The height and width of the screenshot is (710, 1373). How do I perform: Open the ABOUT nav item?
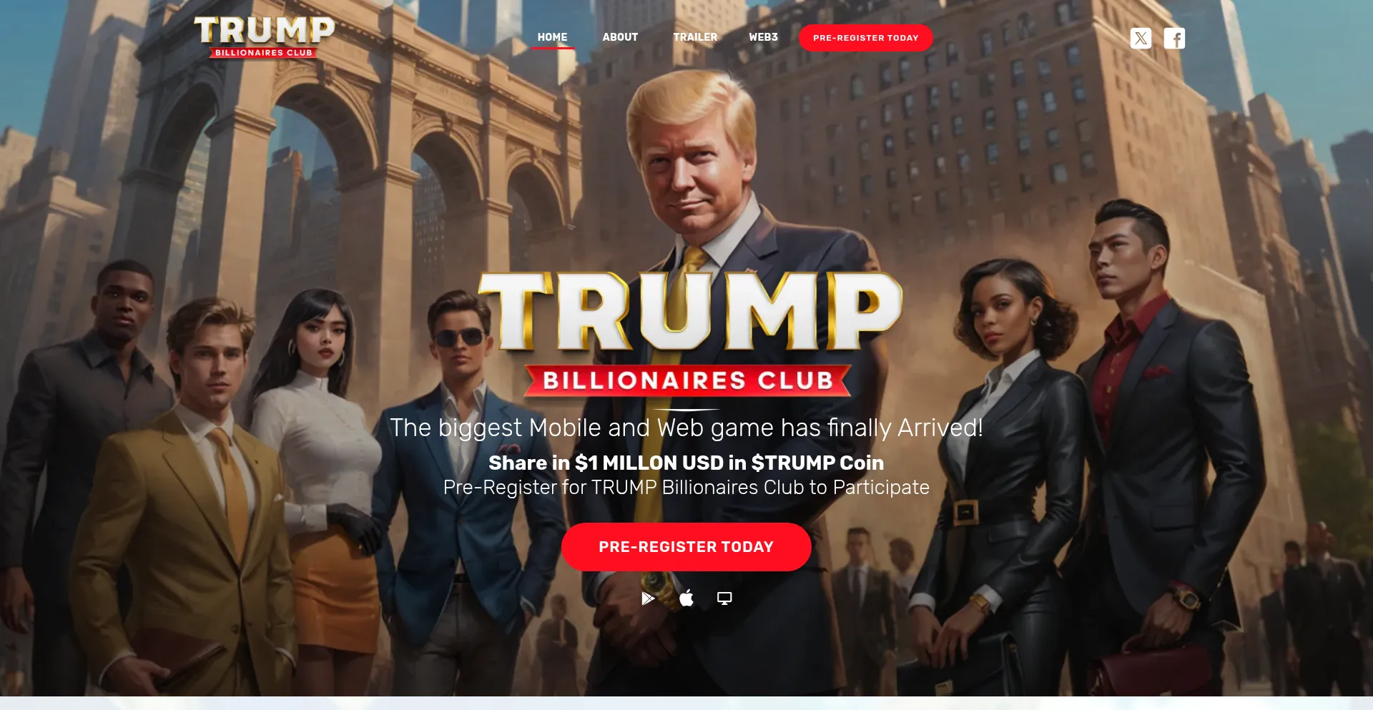coord(620,37)
